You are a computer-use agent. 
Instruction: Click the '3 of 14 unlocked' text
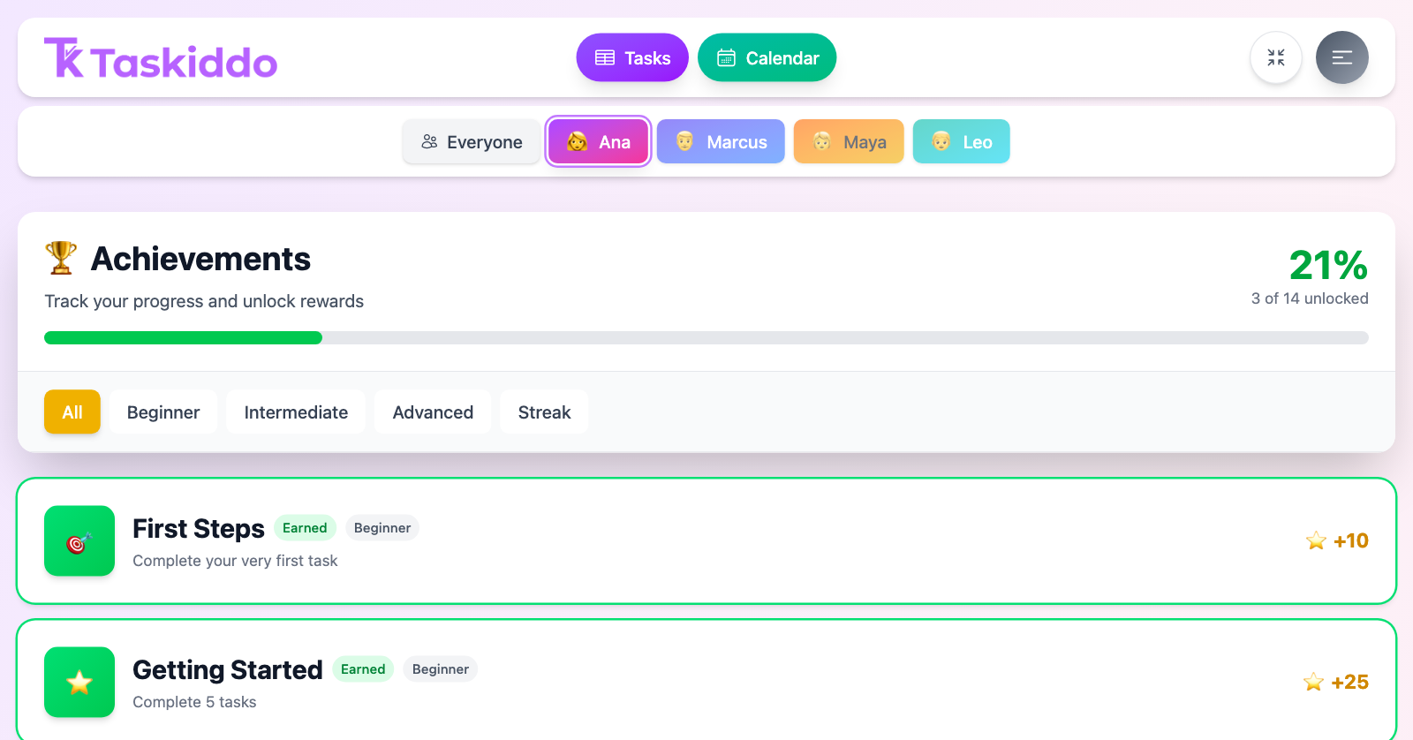pos(1310,298)
